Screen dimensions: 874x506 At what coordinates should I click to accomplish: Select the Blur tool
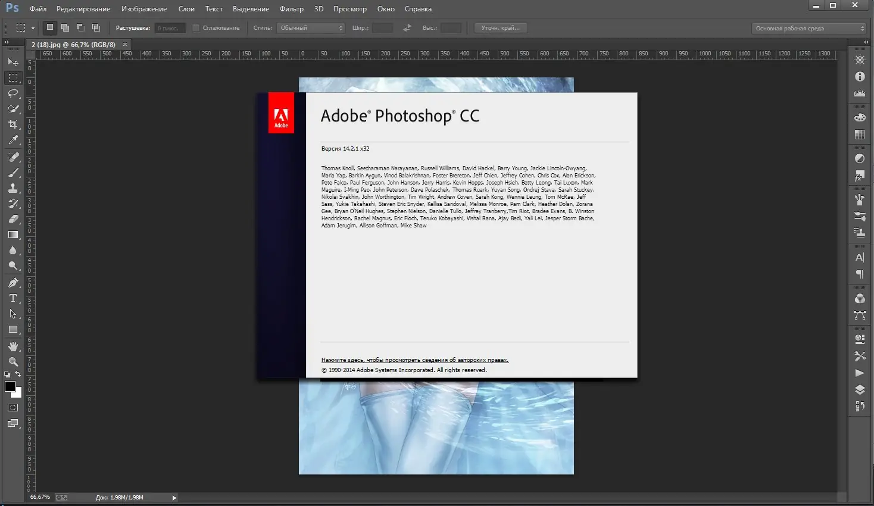[13, 250]
